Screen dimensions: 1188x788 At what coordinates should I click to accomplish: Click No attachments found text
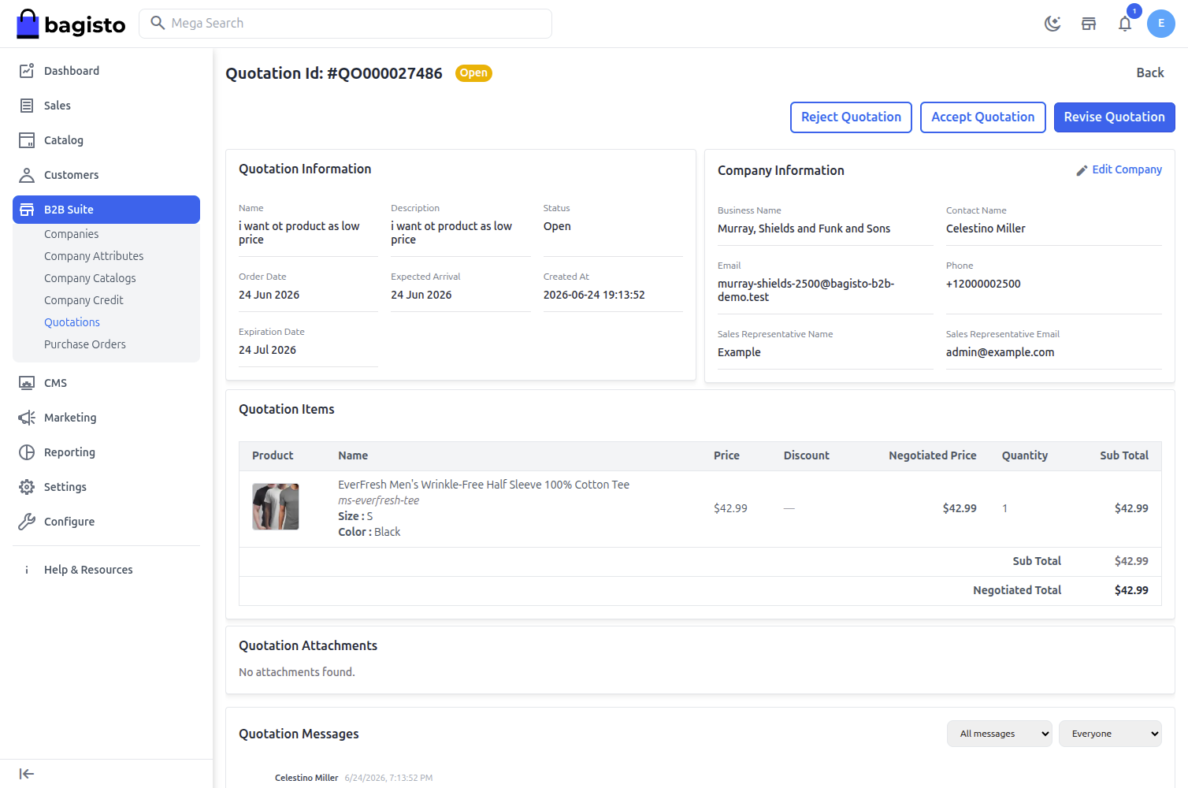(297, 672)
